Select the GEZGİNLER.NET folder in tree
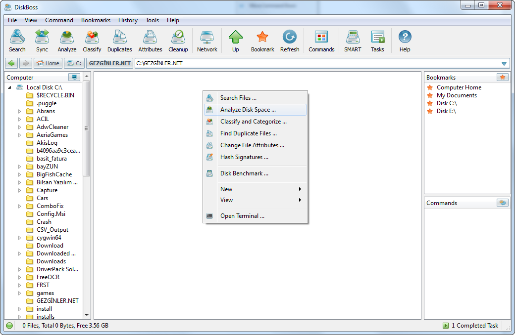The width and height of the screenshot is (515, 335). (57, 301)
